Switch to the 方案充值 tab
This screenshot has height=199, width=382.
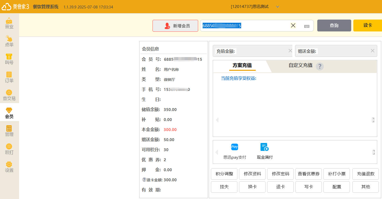pos(242,66)
